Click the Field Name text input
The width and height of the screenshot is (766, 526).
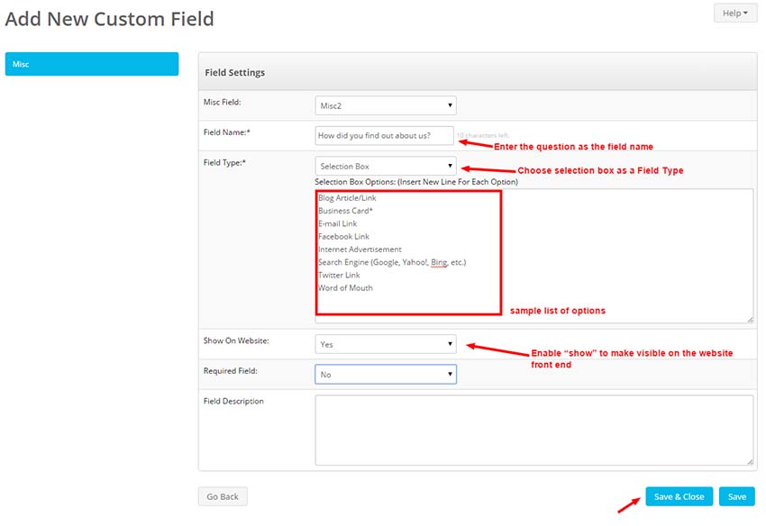pos(384,136)
